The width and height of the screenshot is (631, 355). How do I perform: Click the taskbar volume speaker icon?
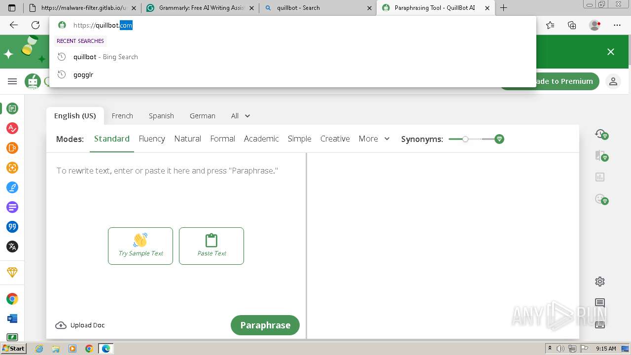[x=561, y=349]
